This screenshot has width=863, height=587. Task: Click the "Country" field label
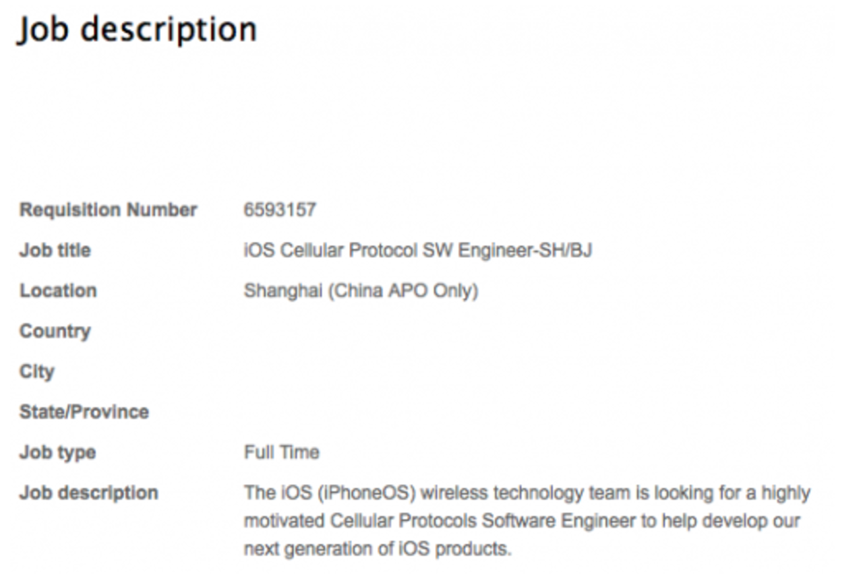(x=55, y=332)
